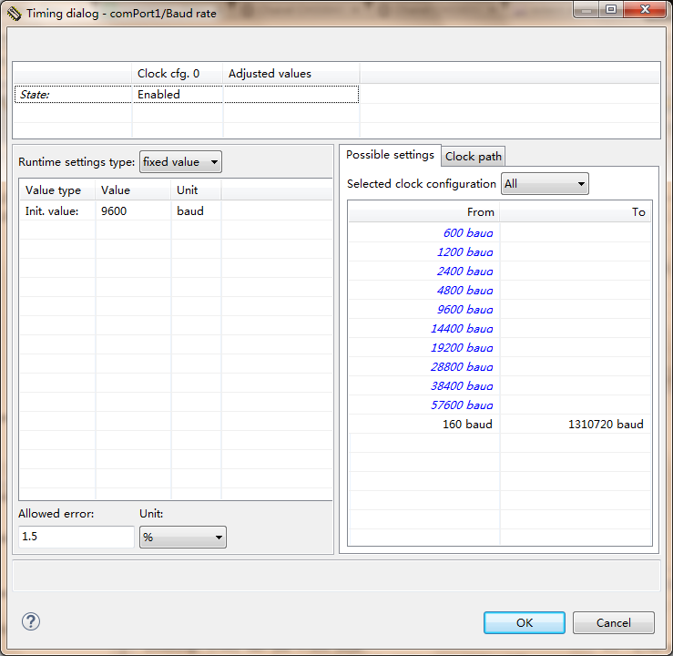Confirm with the OK button

(524, 622)
